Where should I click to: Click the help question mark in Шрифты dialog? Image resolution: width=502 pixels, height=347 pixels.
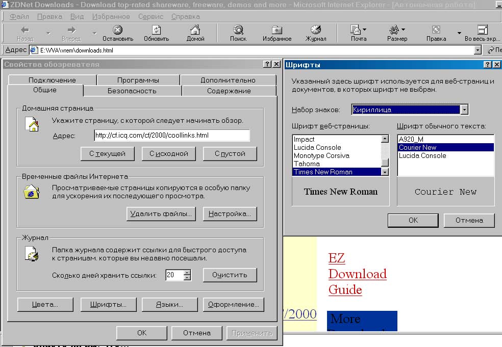tap(487, 65)
